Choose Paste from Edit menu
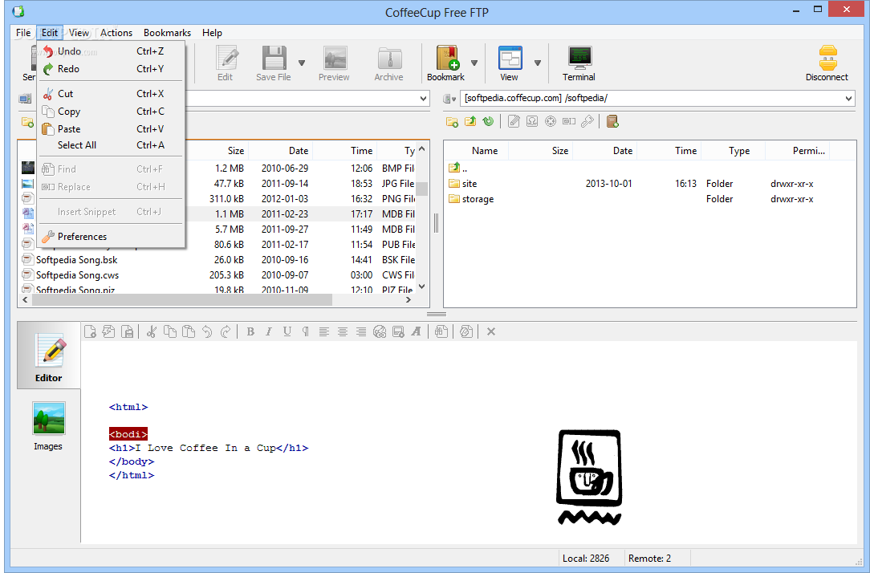The image size is (870, 573). coord(111,128)
